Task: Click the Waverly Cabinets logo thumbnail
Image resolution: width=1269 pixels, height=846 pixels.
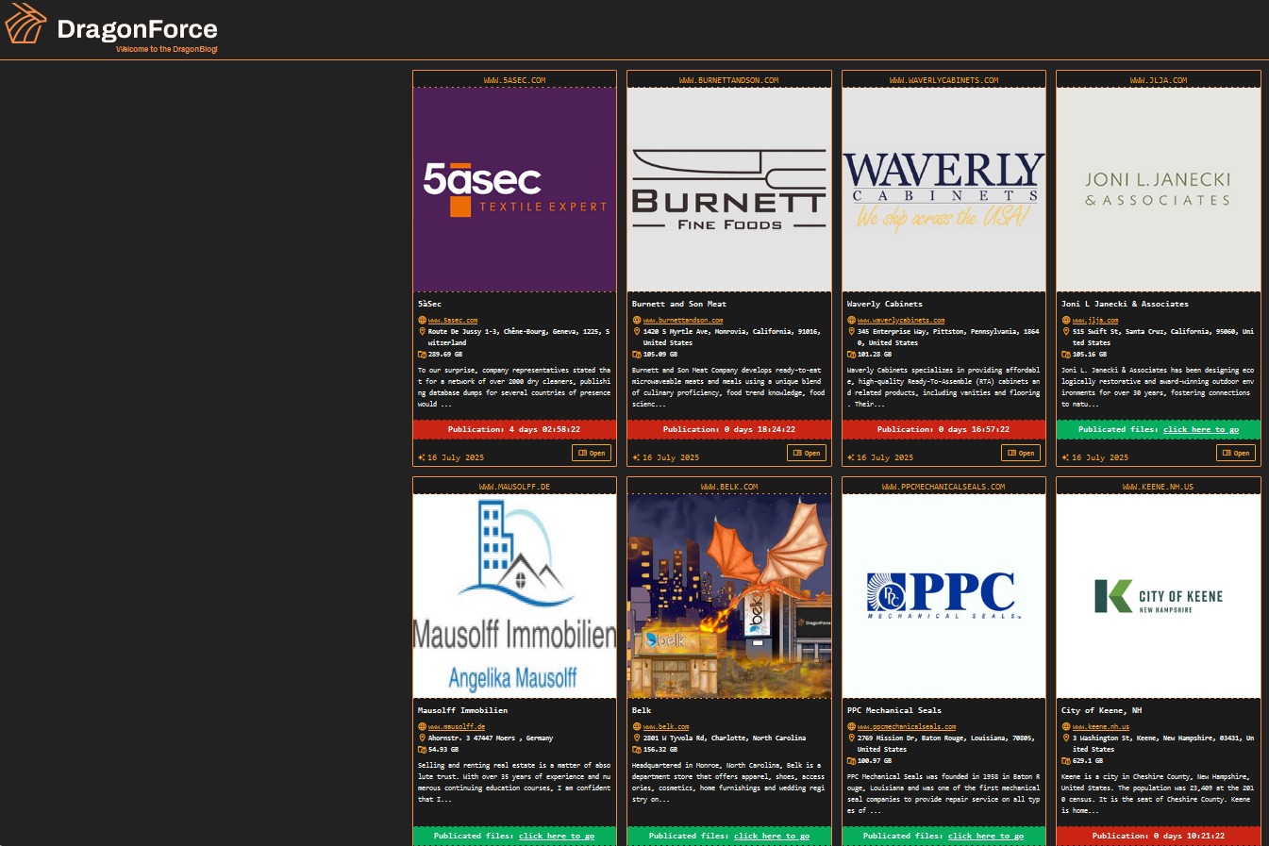Action: (x=943, y=190)
